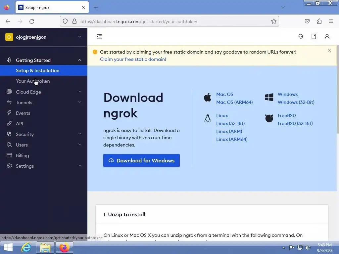Collapse the sidebar with the menu-fold icon

(99, 36)
